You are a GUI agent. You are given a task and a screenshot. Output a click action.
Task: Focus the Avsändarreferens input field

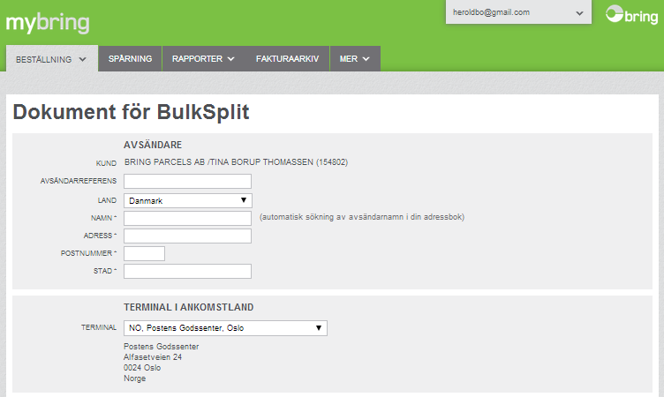(187, 181)
